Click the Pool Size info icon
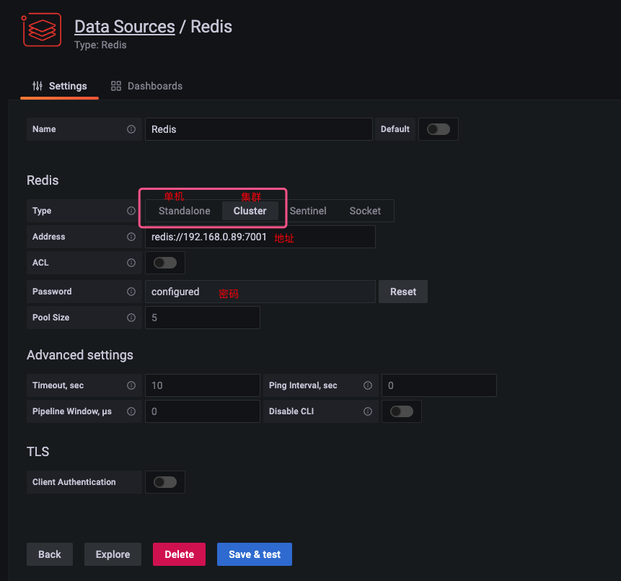 (131, 318)
